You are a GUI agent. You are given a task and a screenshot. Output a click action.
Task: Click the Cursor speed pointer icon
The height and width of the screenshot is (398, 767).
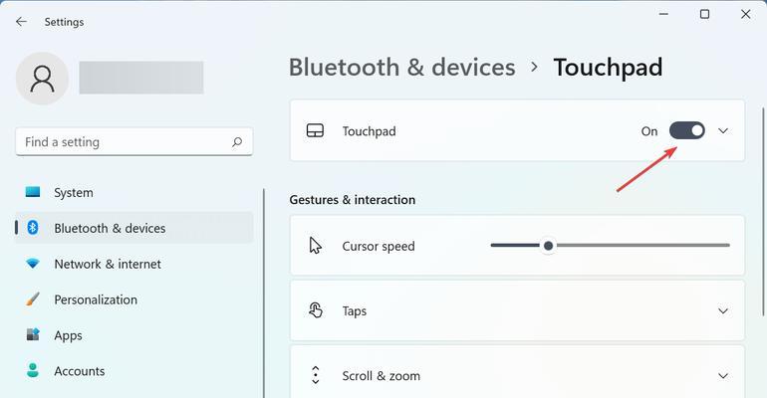[x=316, y=246]
